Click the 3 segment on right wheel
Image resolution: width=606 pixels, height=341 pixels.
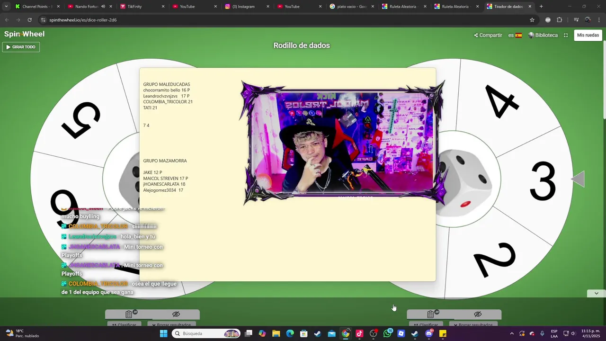click(542, 181)
